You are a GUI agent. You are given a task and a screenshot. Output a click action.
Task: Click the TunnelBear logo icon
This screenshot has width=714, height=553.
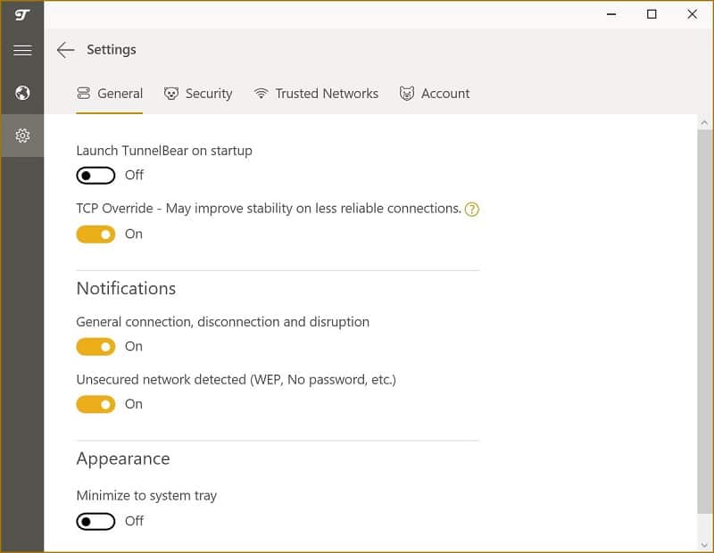coord(22,15)
